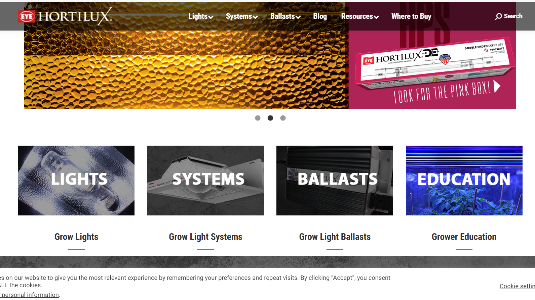Screen dimensions: 535x300
Task: Open the LIGHTS category image
Action: [76, 181]
